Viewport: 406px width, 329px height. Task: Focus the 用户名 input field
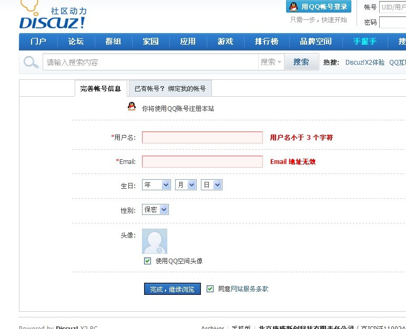click(x=202, y=138)
